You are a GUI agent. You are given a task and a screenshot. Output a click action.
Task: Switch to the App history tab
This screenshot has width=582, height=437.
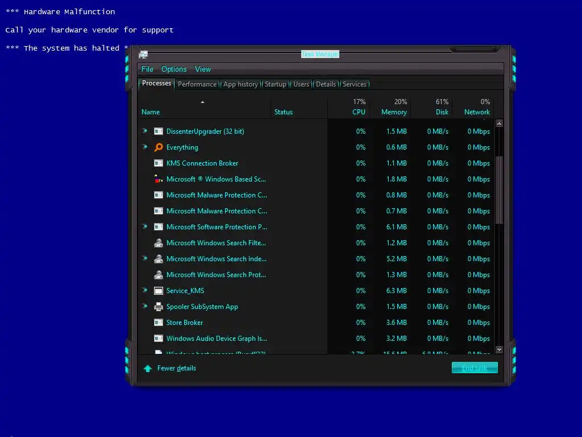tap(240, 84)
